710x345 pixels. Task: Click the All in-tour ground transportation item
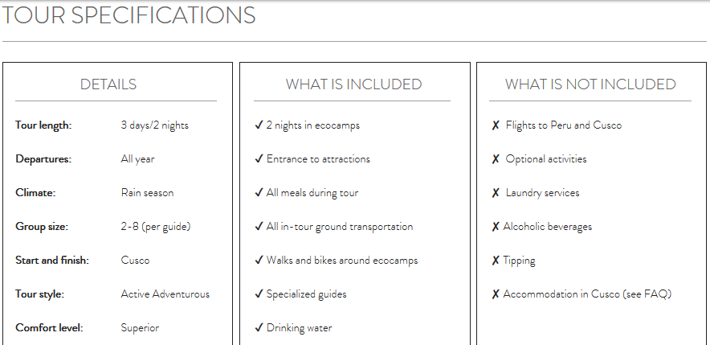pyautogui.click(x=340, y=227)
